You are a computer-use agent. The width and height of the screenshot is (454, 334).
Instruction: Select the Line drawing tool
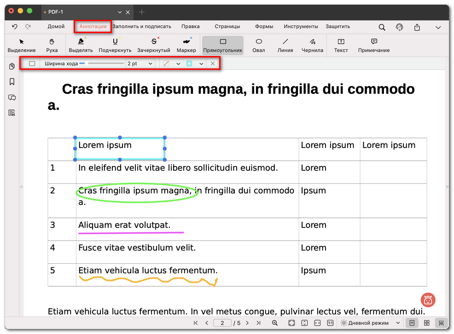(285, 45)
